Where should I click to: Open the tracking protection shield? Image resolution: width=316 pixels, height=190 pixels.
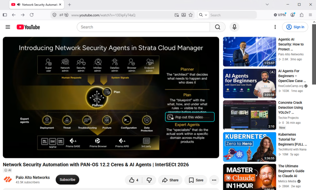coord(54,15)
